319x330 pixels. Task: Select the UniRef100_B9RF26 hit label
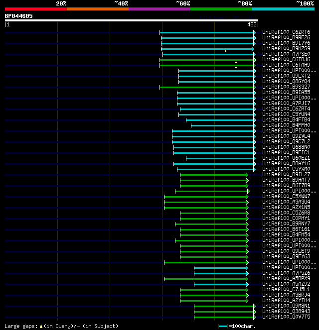(x=286, y=37)
